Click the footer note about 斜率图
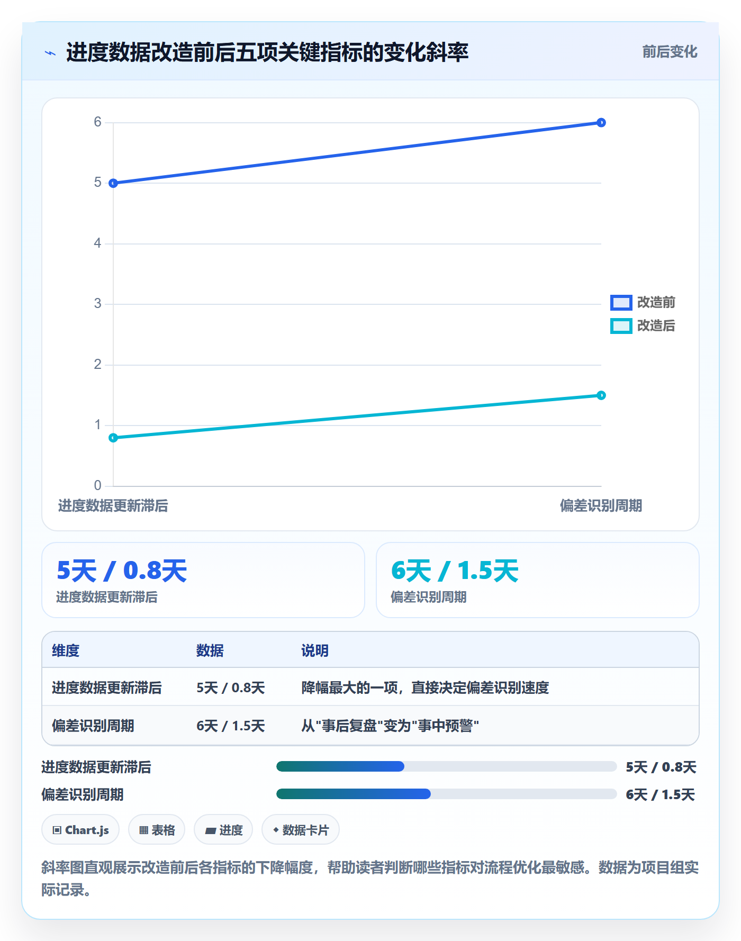 click(x=370, y=879)
